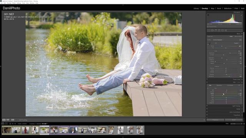Collapse the Histogram panel

point(242,12)
